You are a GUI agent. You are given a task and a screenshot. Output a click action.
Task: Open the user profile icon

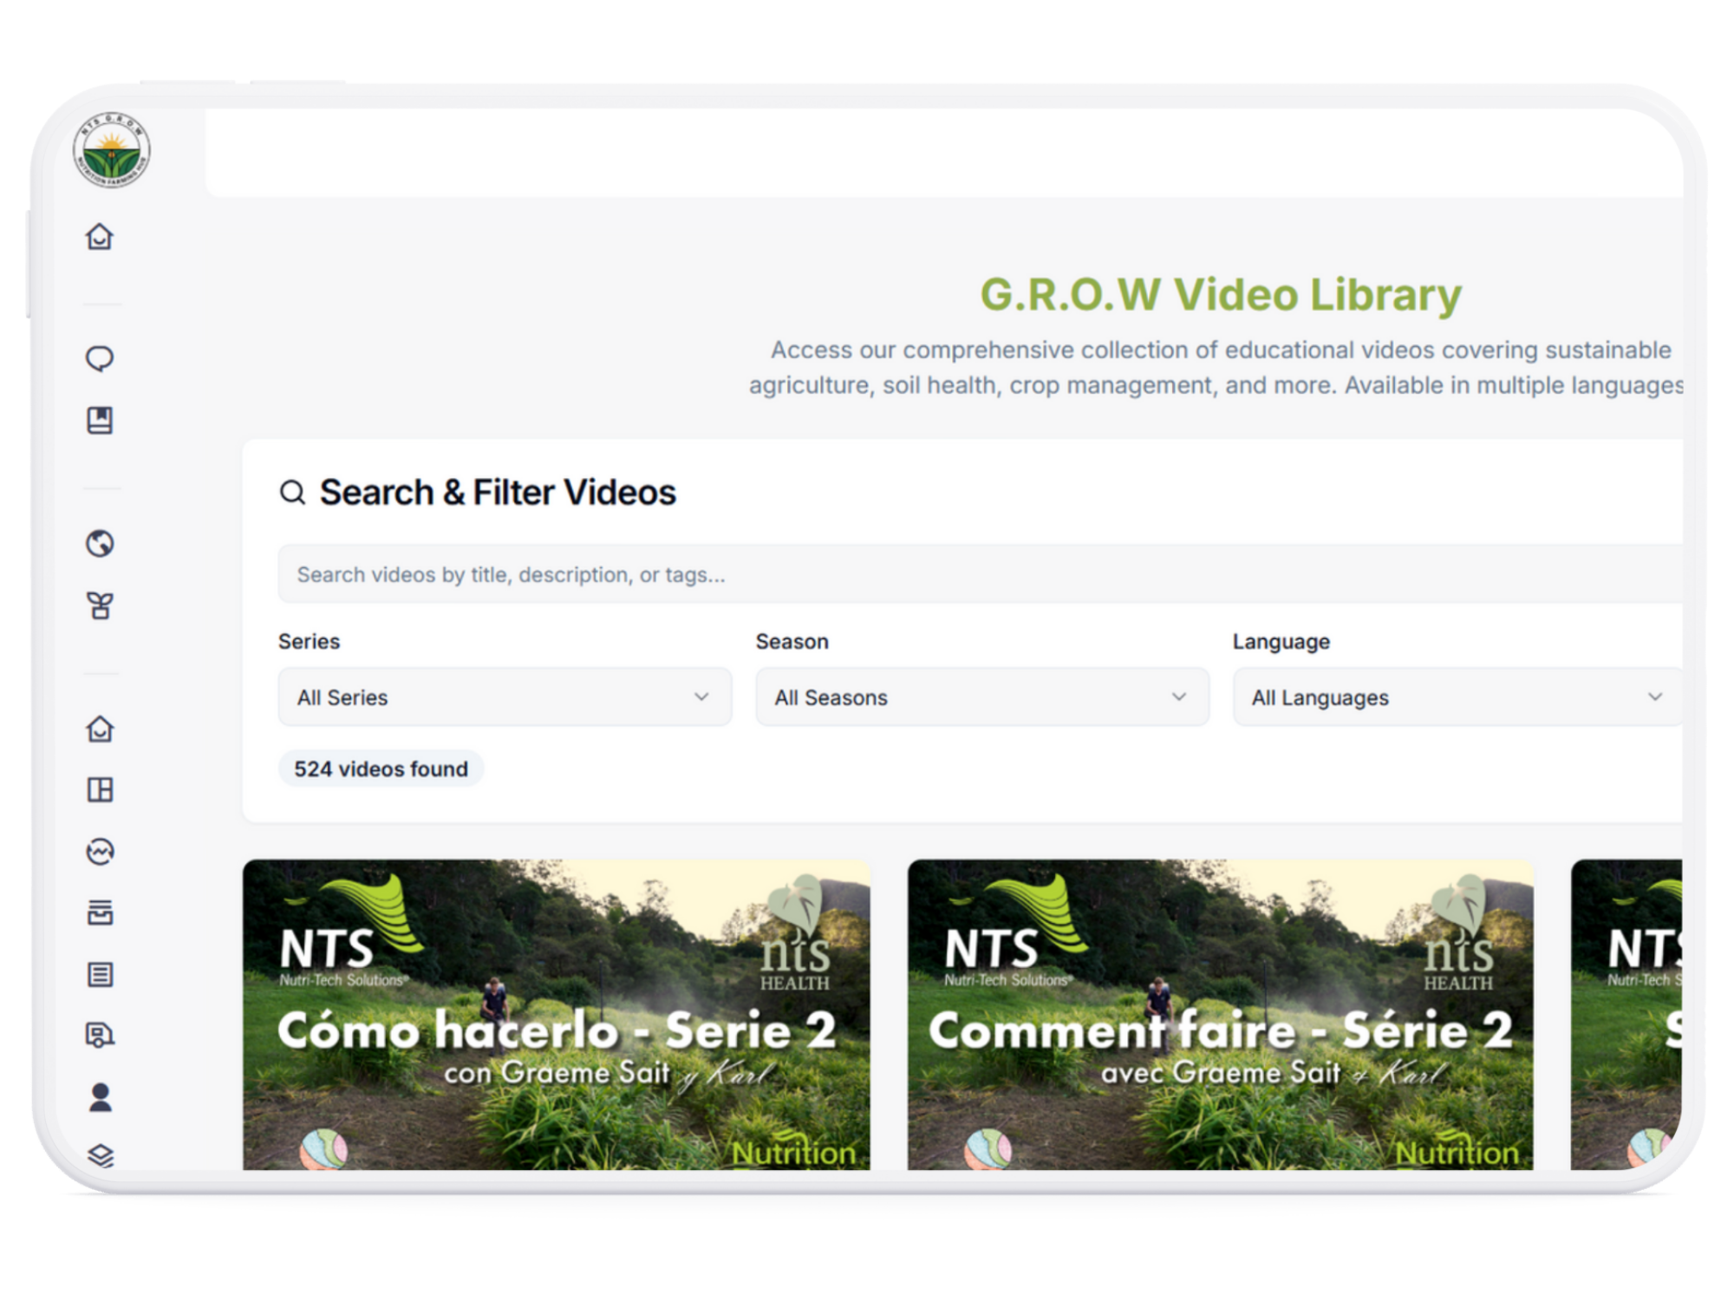[x=100, y=1097]
